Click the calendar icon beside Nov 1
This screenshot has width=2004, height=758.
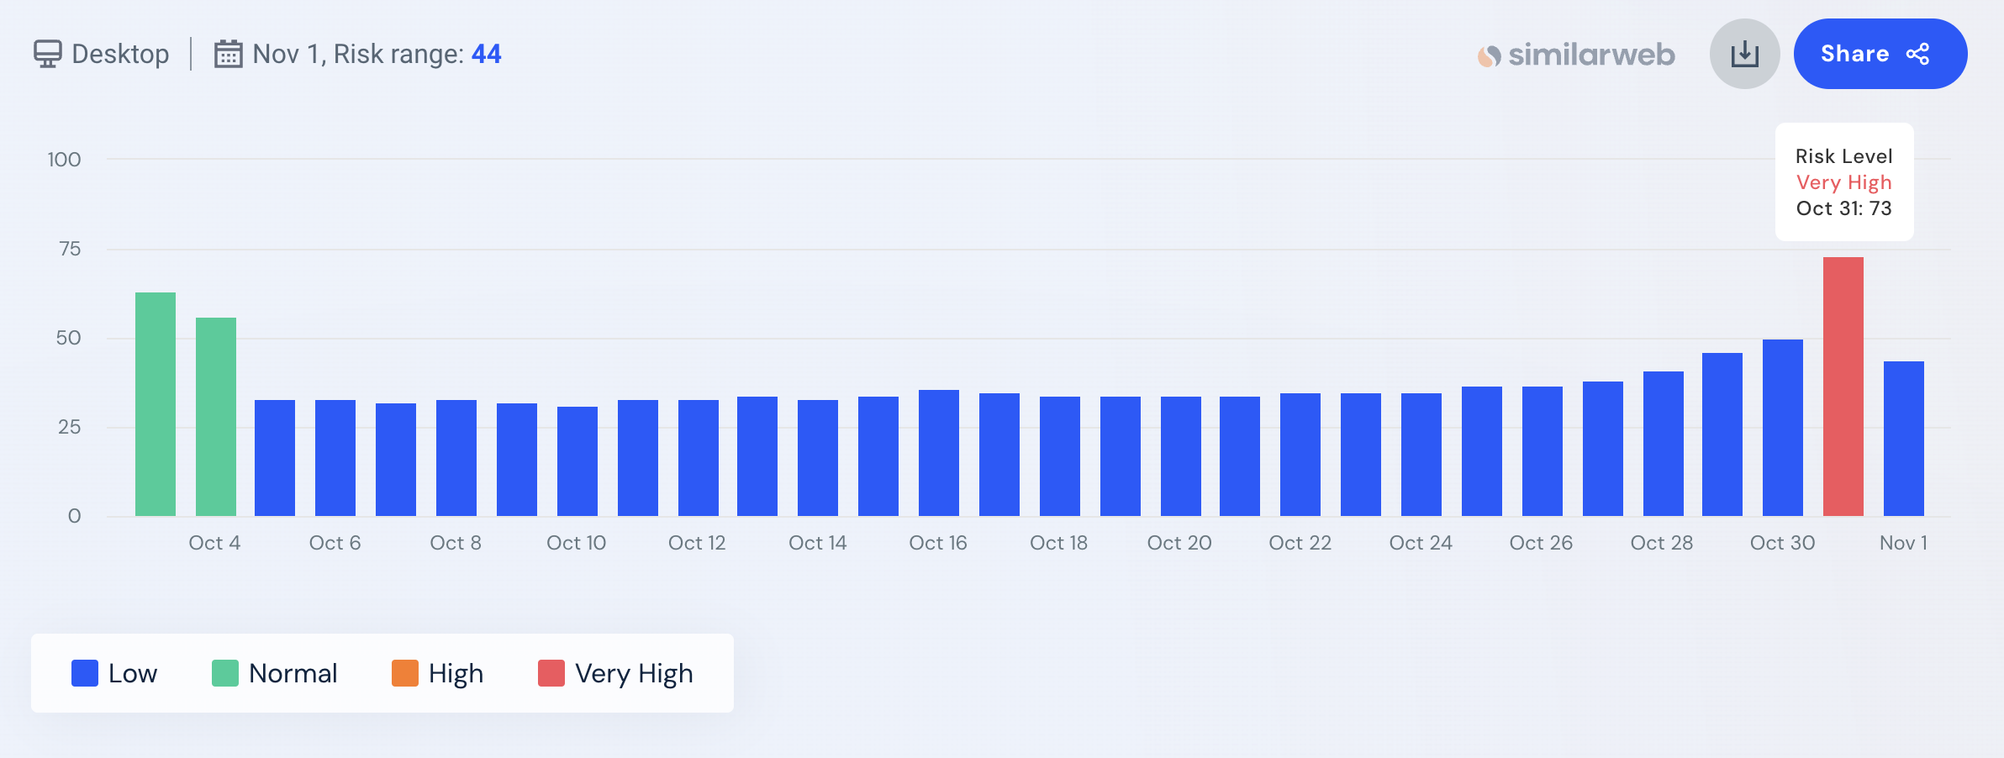tap(228, 54)
